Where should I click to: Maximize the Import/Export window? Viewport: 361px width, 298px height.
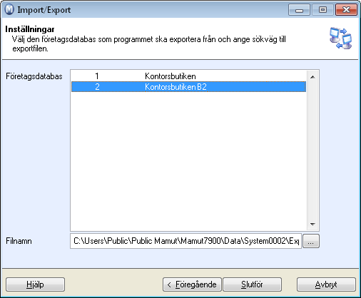[322, 10]
